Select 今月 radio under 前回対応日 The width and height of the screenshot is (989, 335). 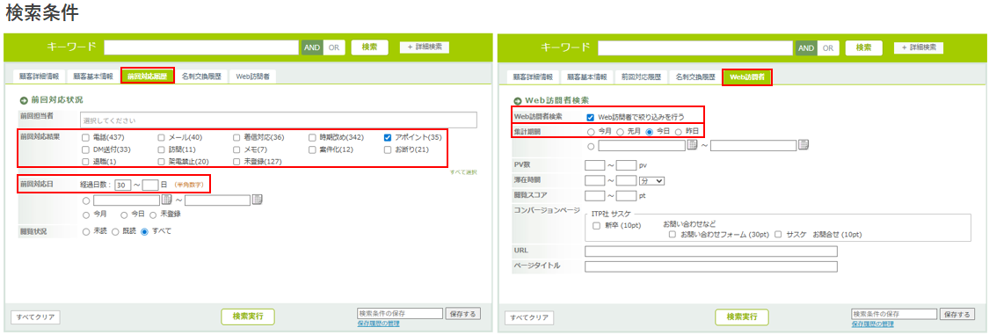coord(86,215)
